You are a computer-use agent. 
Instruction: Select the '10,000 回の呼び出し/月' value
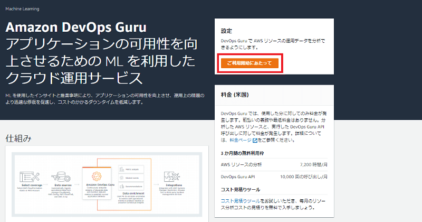[x=304, y=177]
